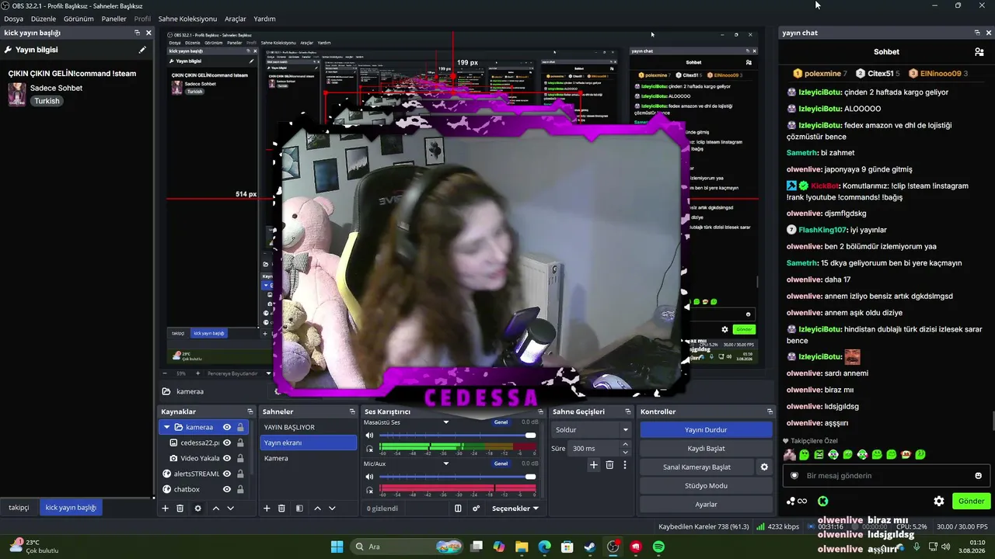The width and height of the screenshot is (995, 559).
Task: Open Mic/Aux options dropdown arrow
Action: tap(446, 464)
